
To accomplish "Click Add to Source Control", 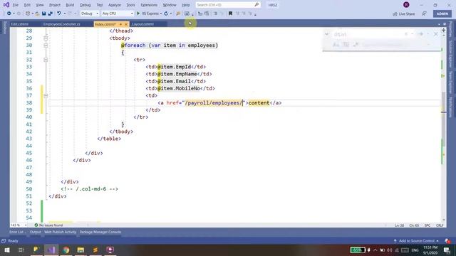I will (417, 241).
